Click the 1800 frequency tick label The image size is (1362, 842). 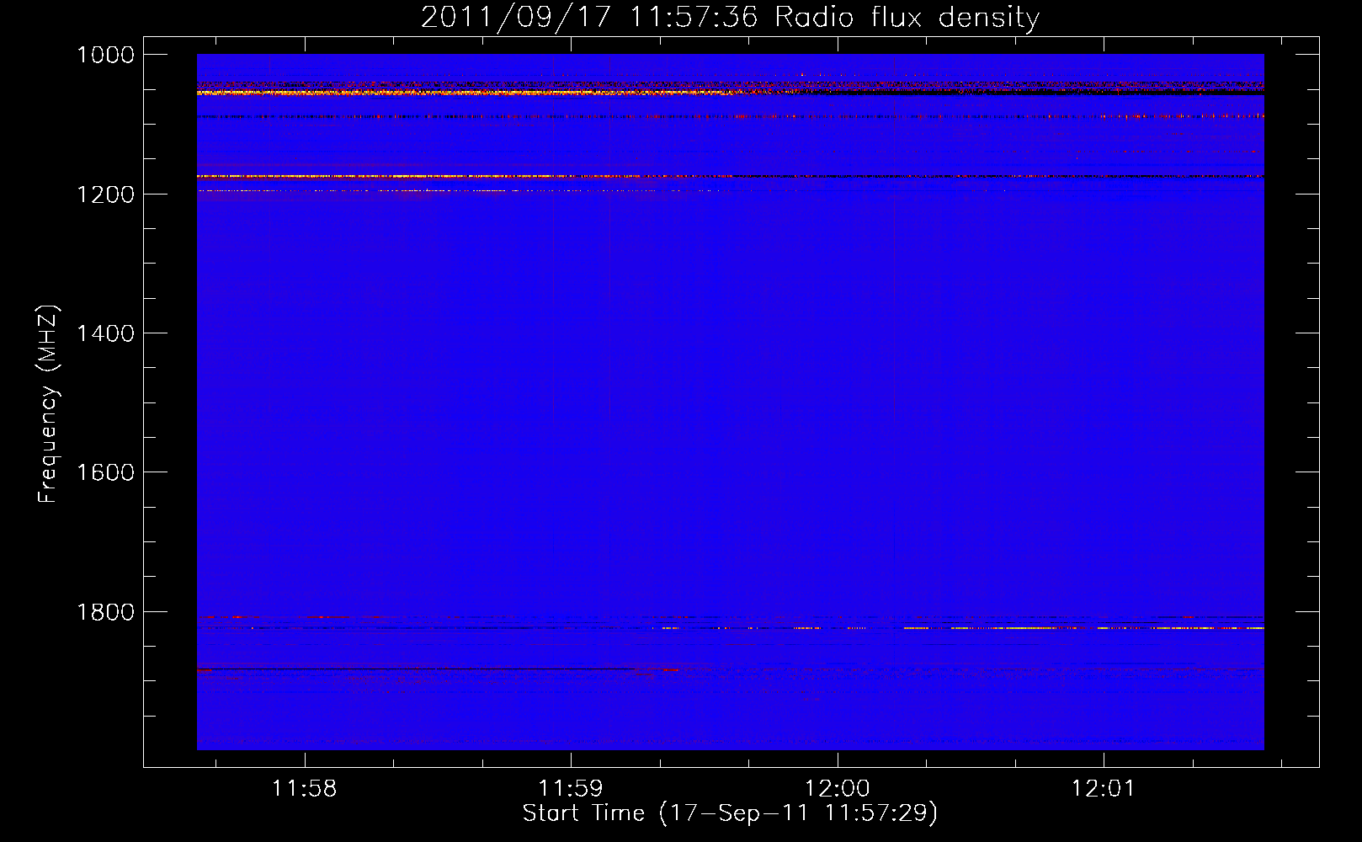coord(105,612)
